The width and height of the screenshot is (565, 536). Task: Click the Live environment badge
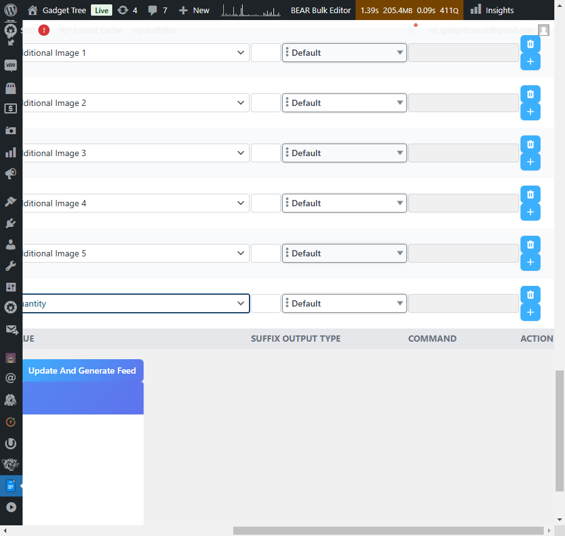(x=102, y=11)
